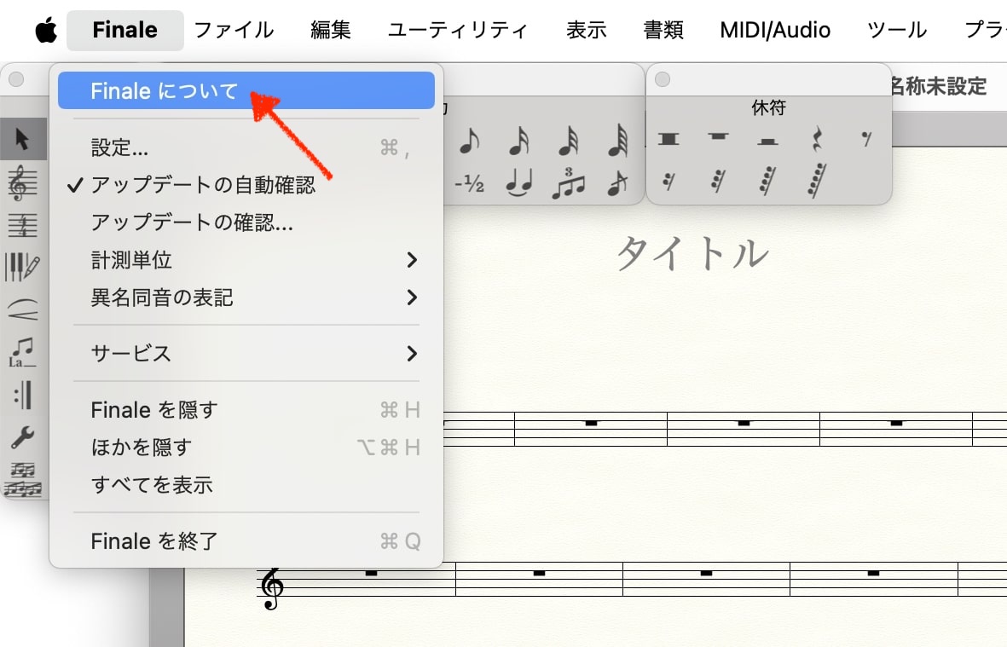Choose the 16th note duration
This screenshot has height=647, width=1007.
tap(519, 142)
